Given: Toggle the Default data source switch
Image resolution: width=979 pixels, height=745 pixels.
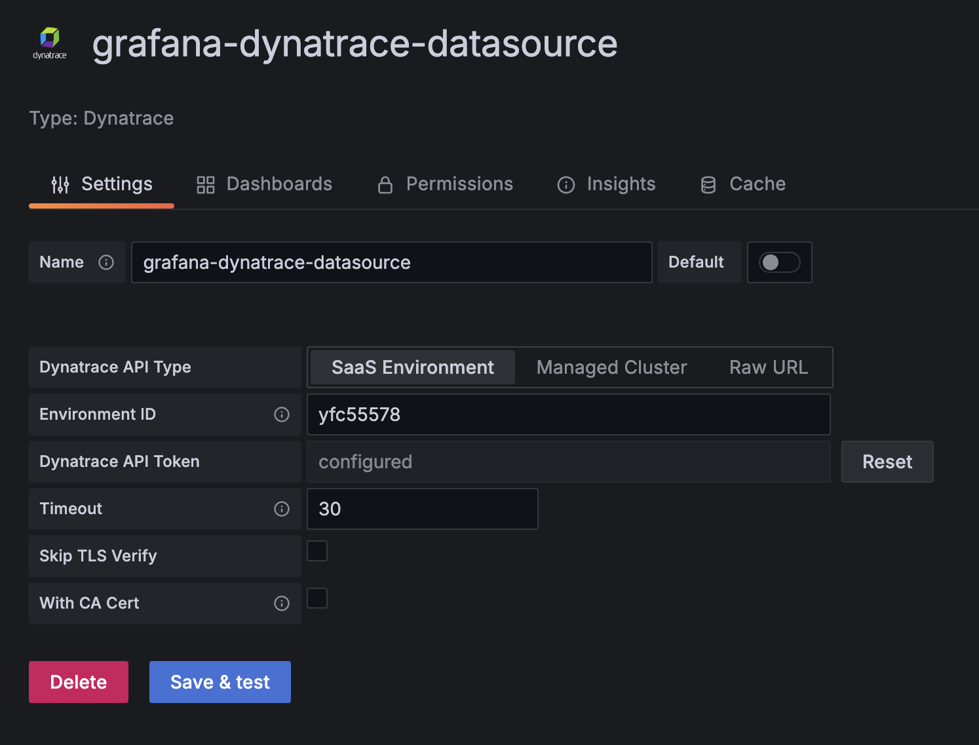Looking at the screenshot, I should point(779,262).
